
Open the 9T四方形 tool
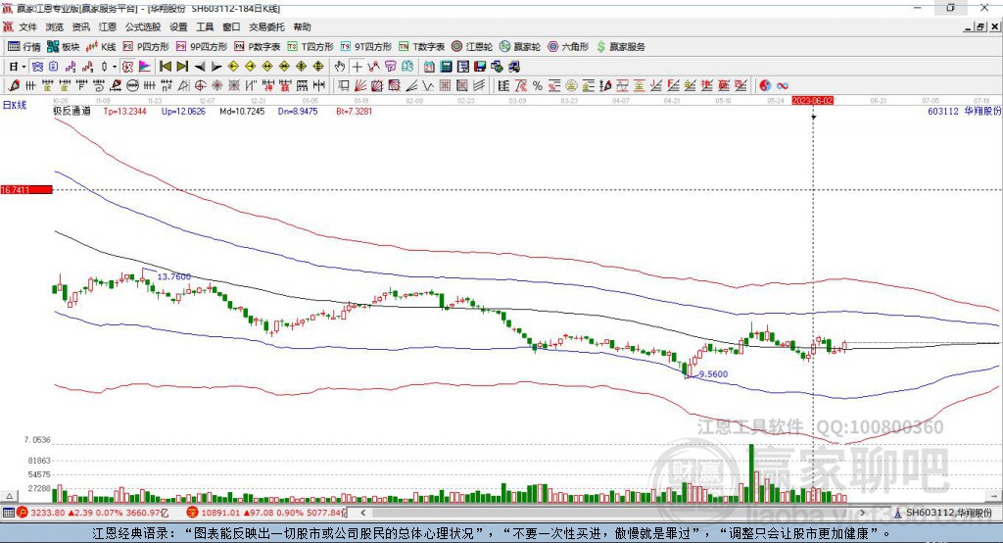(366, 47)
